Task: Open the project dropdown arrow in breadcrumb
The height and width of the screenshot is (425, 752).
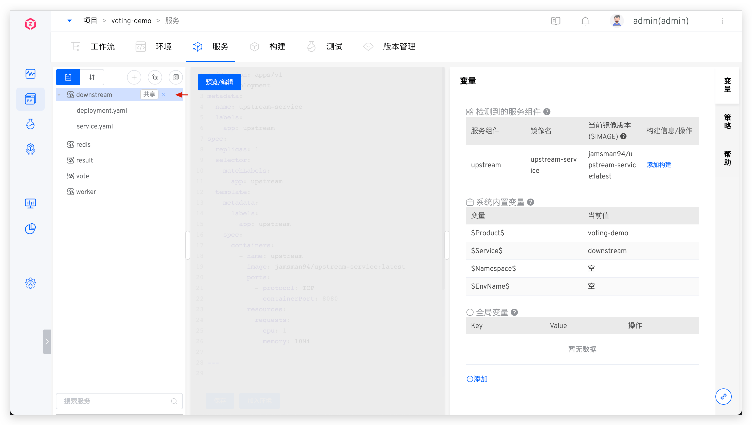Action: point(70,21)
